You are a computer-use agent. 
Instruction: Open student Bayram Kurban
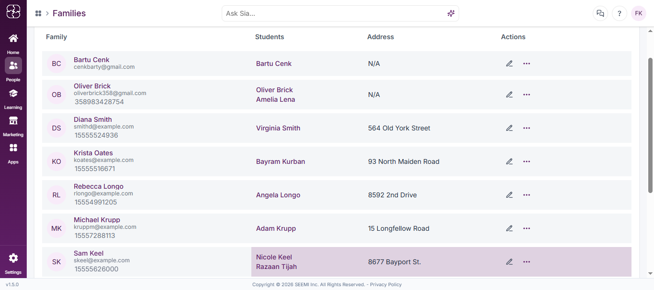281,161
